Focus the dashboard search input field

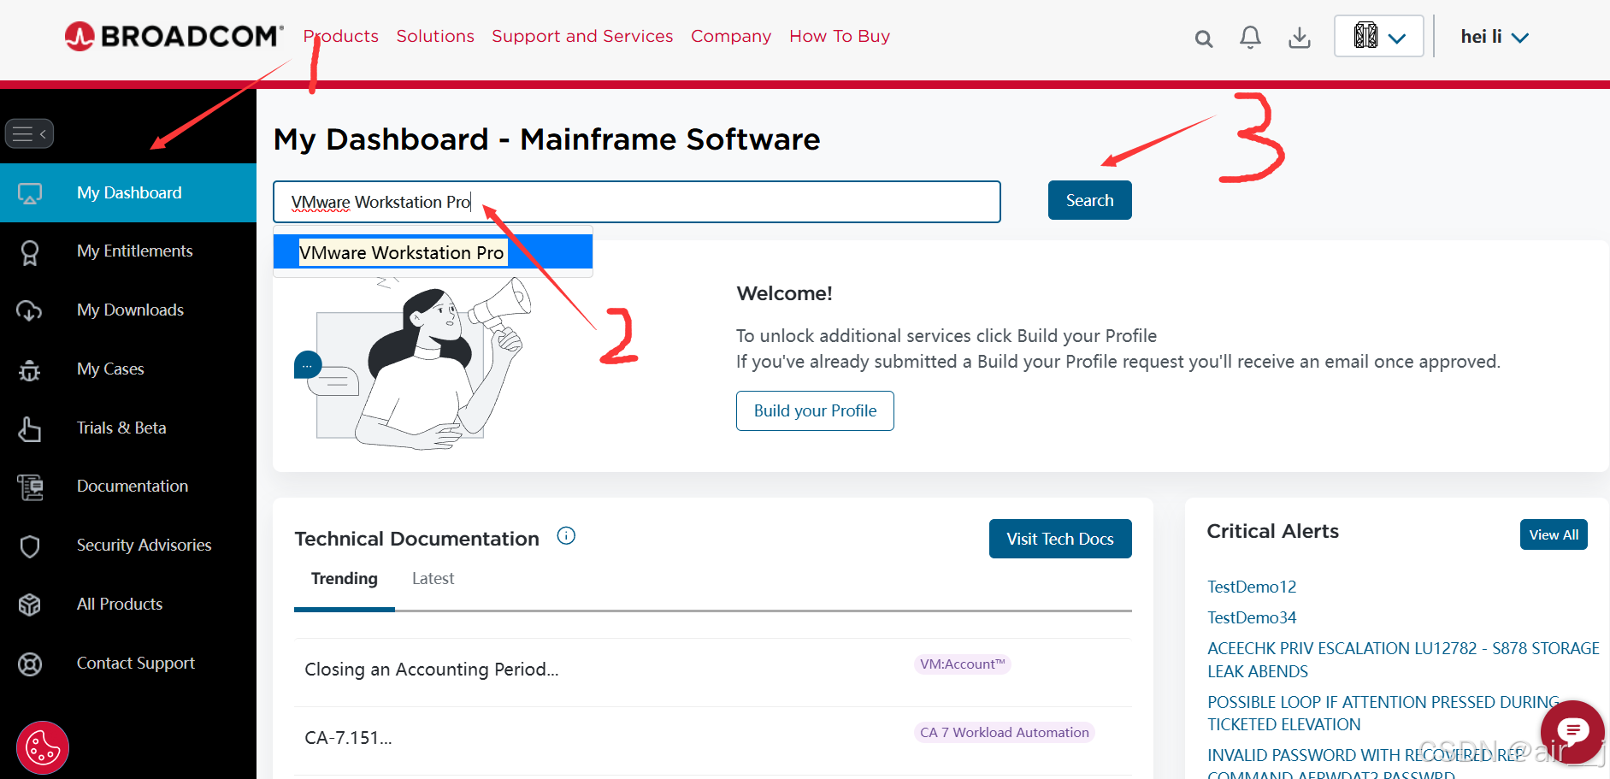tap(637, 202)
